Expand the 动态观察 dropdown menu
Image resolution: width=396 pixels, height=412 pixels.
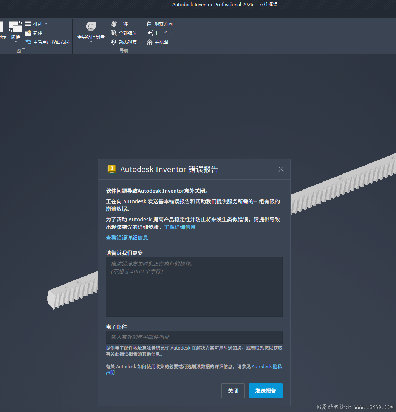(x=140, y=42)
